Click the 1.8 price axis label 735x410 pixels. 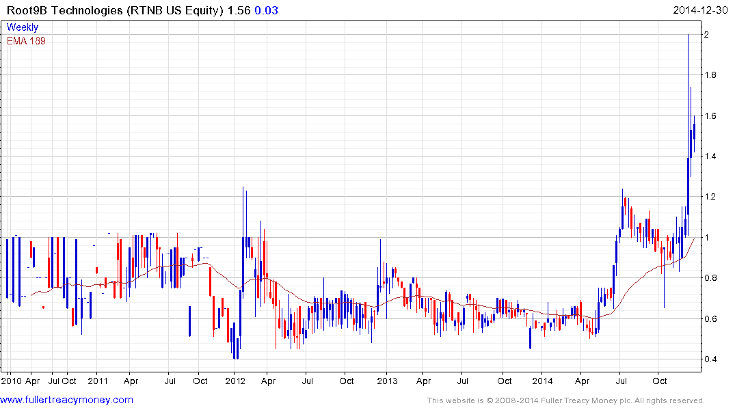tap(710, 75)
